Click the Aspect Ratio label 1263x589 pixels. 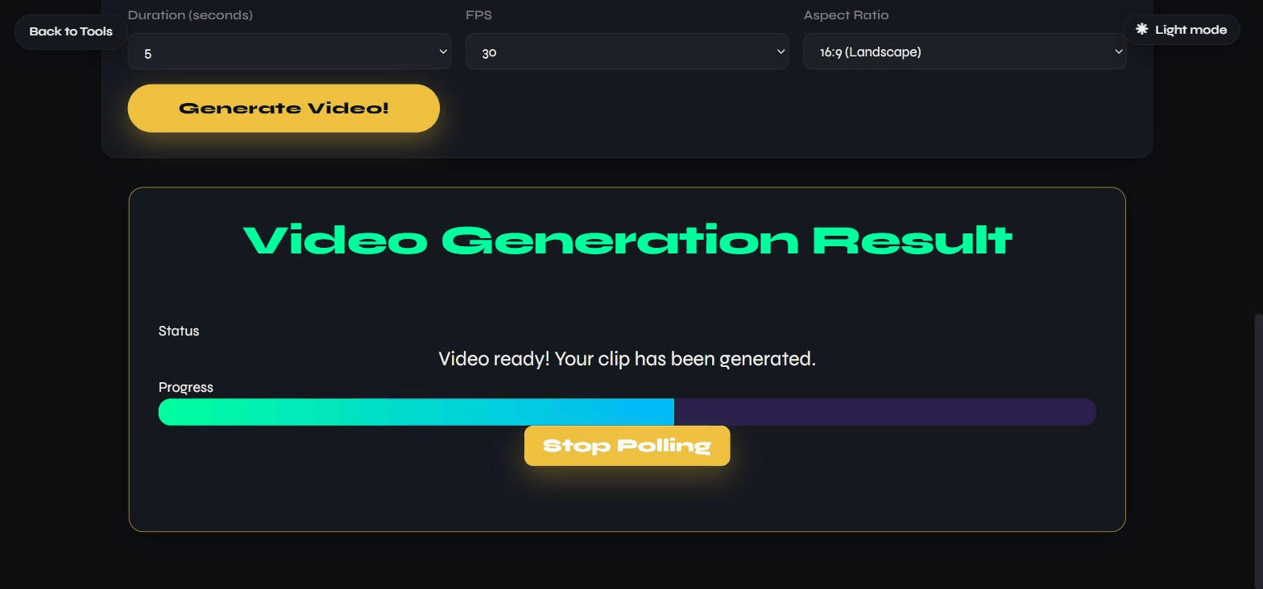(846, 15)
